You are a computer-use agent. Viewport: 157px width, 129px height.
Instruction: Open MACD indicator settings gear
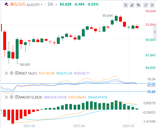coord(12,97)
